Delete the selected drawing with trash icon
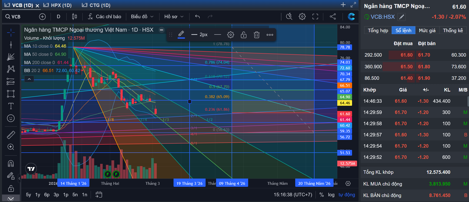 point(257,35)
